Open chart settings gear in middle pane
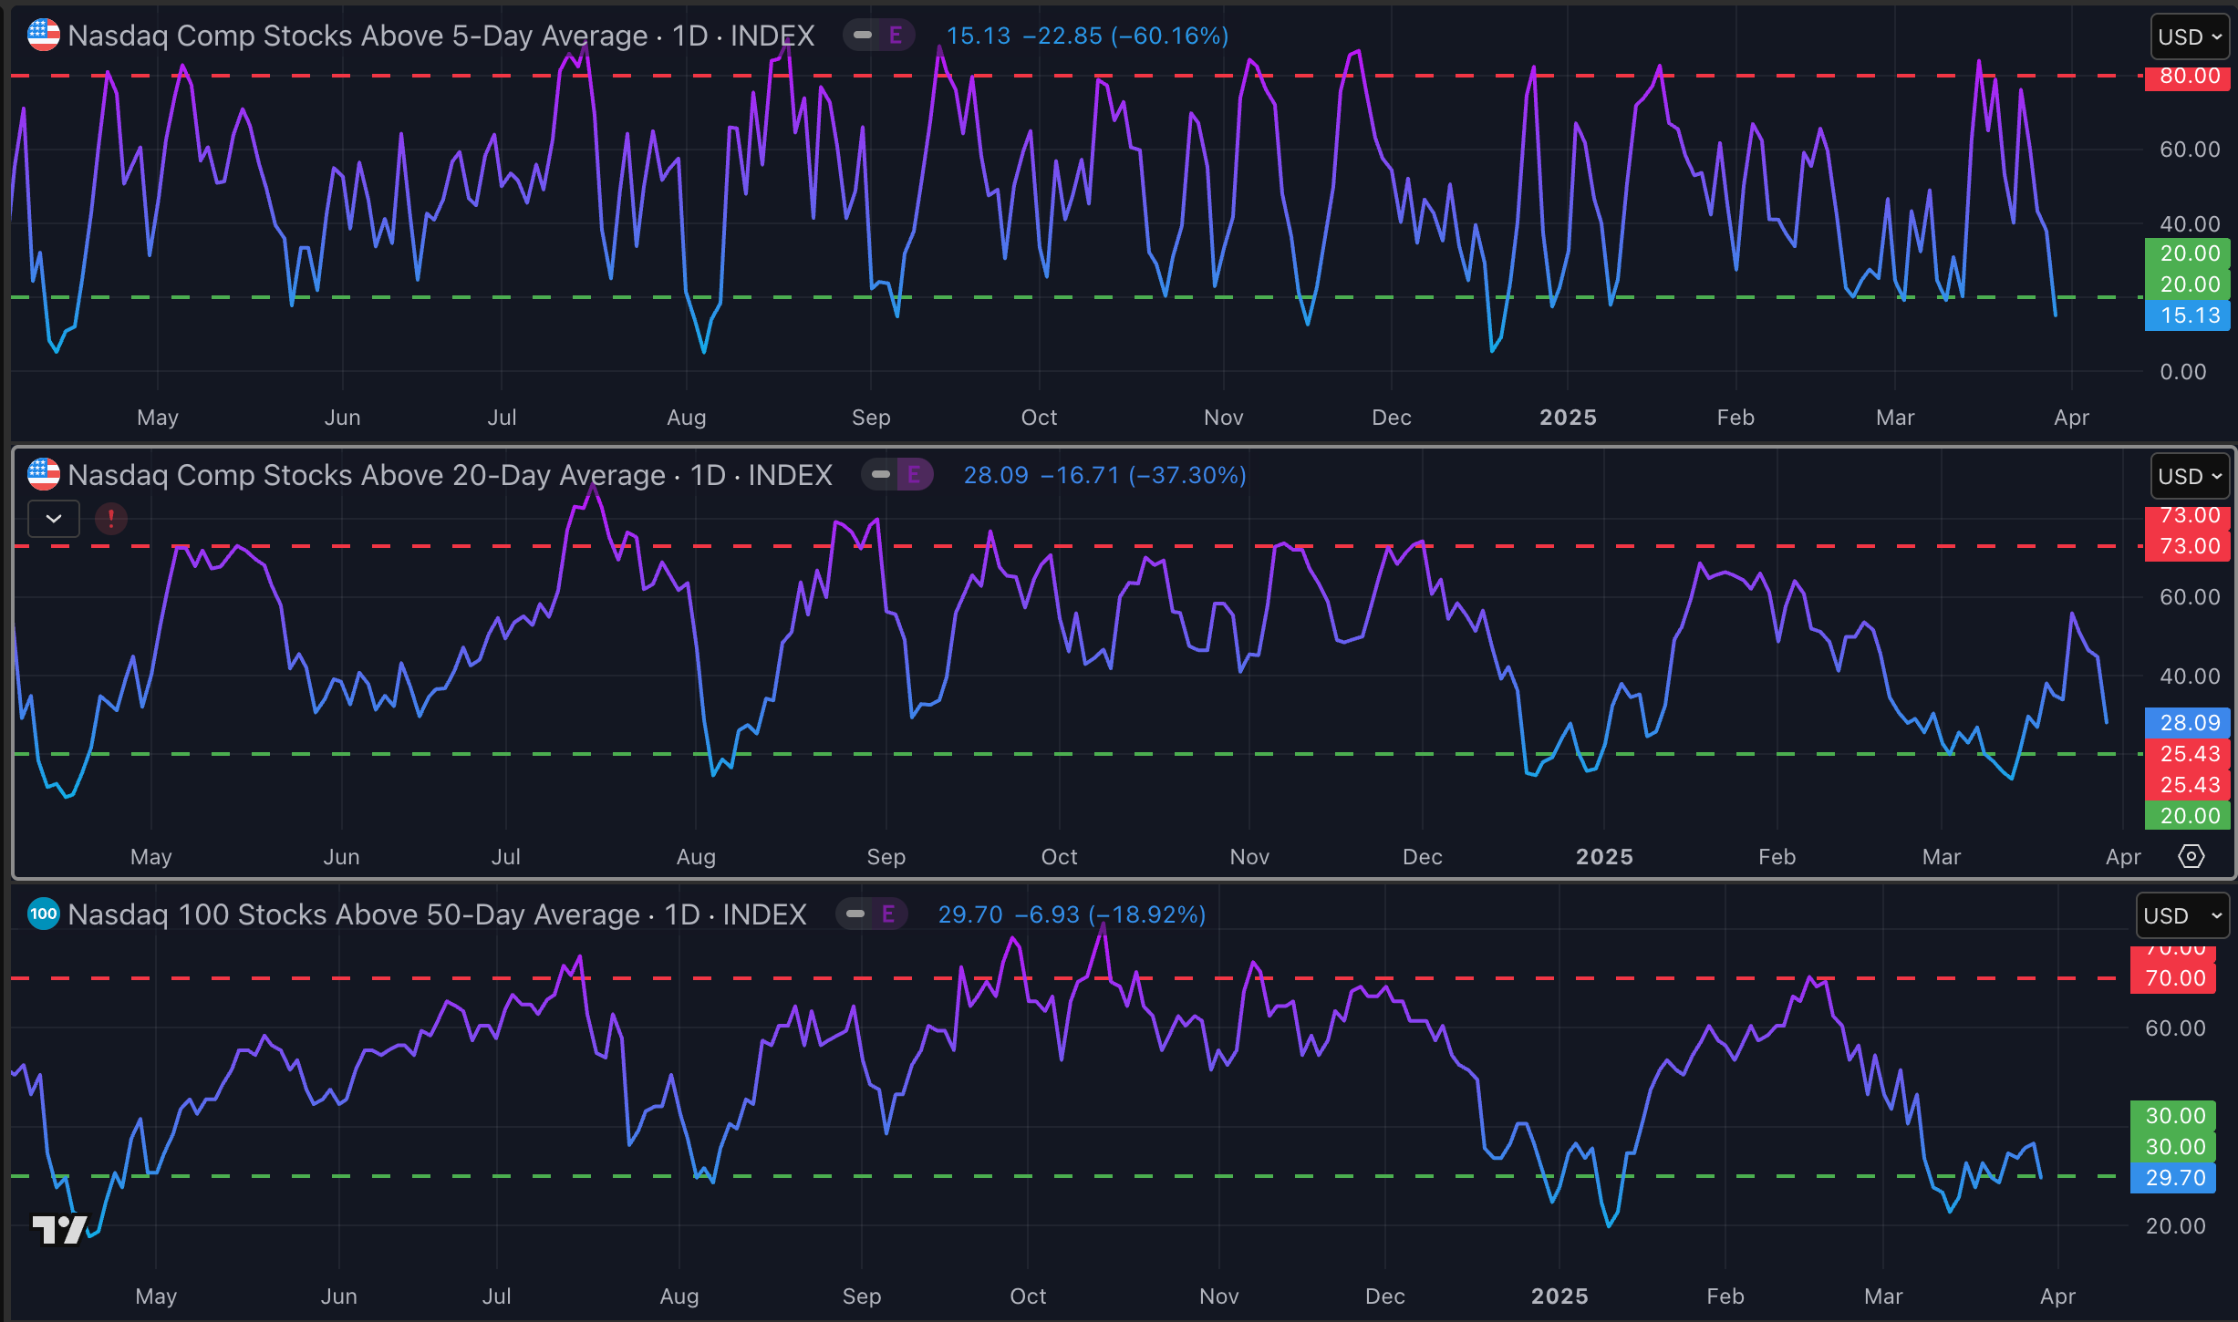The width and height of the screenshot is (2238, 1322). pyautogui.click(x=2191, y=856)
